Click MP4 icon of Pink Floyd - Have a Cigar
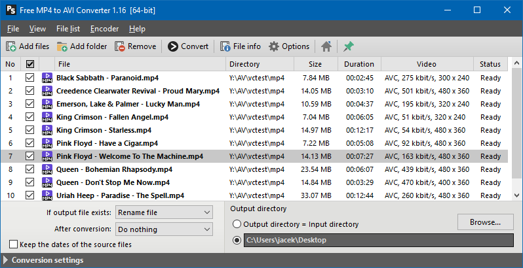This screenshot has height=268, width=523. click(47, 143)
